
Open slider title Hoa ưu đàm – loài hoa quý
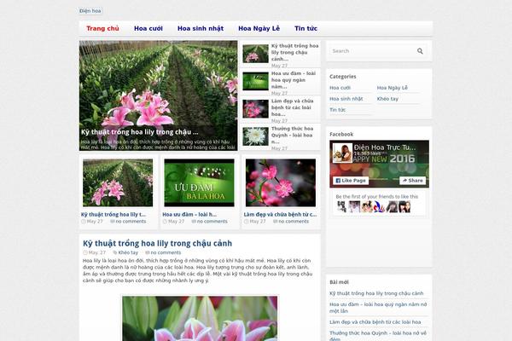pyautogui.click(x=294, y=80)
